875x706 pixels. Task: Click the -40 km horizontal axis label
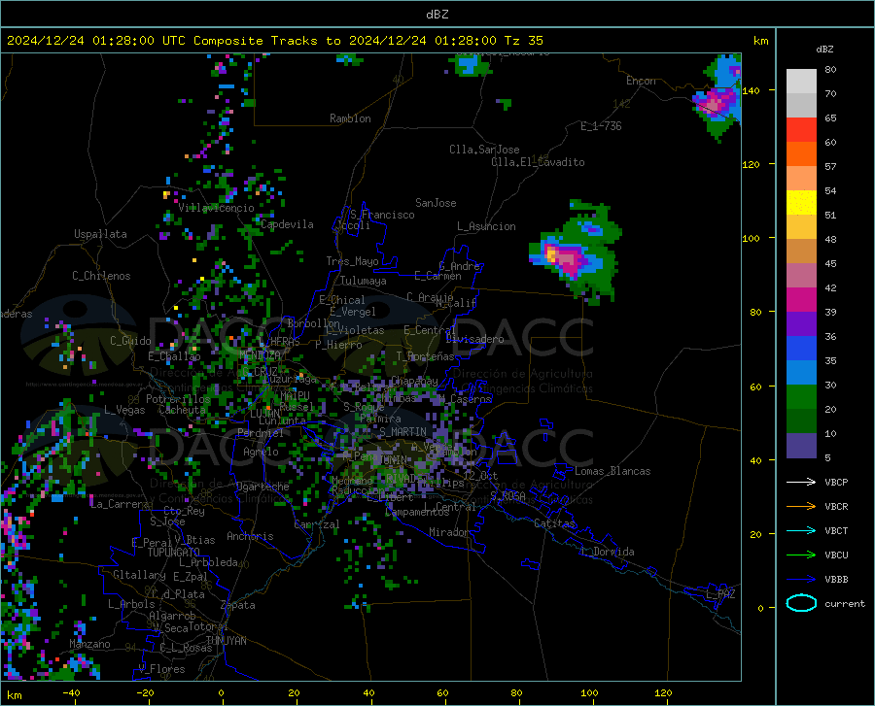[x=71, y=692]
